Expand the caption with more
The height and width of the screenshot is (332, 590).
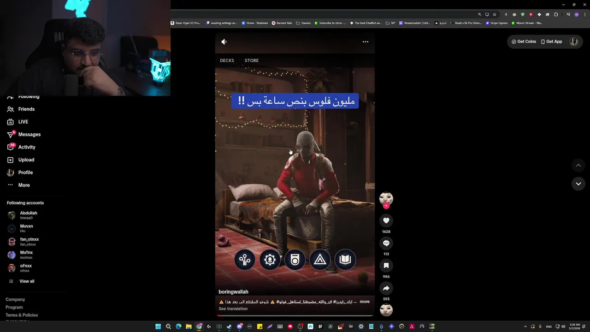pos(365,302)
